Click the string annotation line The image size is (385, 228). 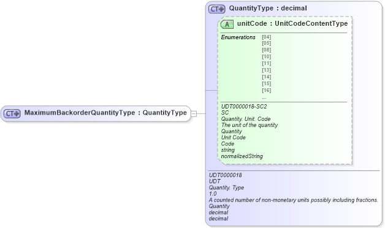click(x=227, y=150)
